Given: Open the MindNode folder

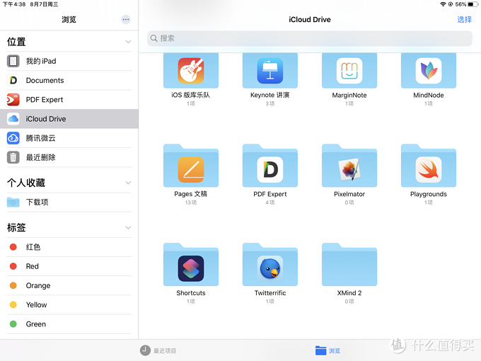Looking at the screenshot, I should coord(429,71).
